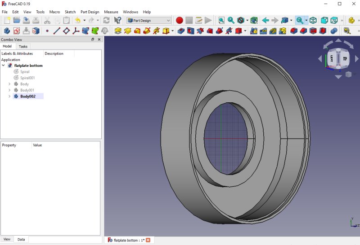360x245 pixels.
Task: Set the top view cube icon
Action: 334,20
